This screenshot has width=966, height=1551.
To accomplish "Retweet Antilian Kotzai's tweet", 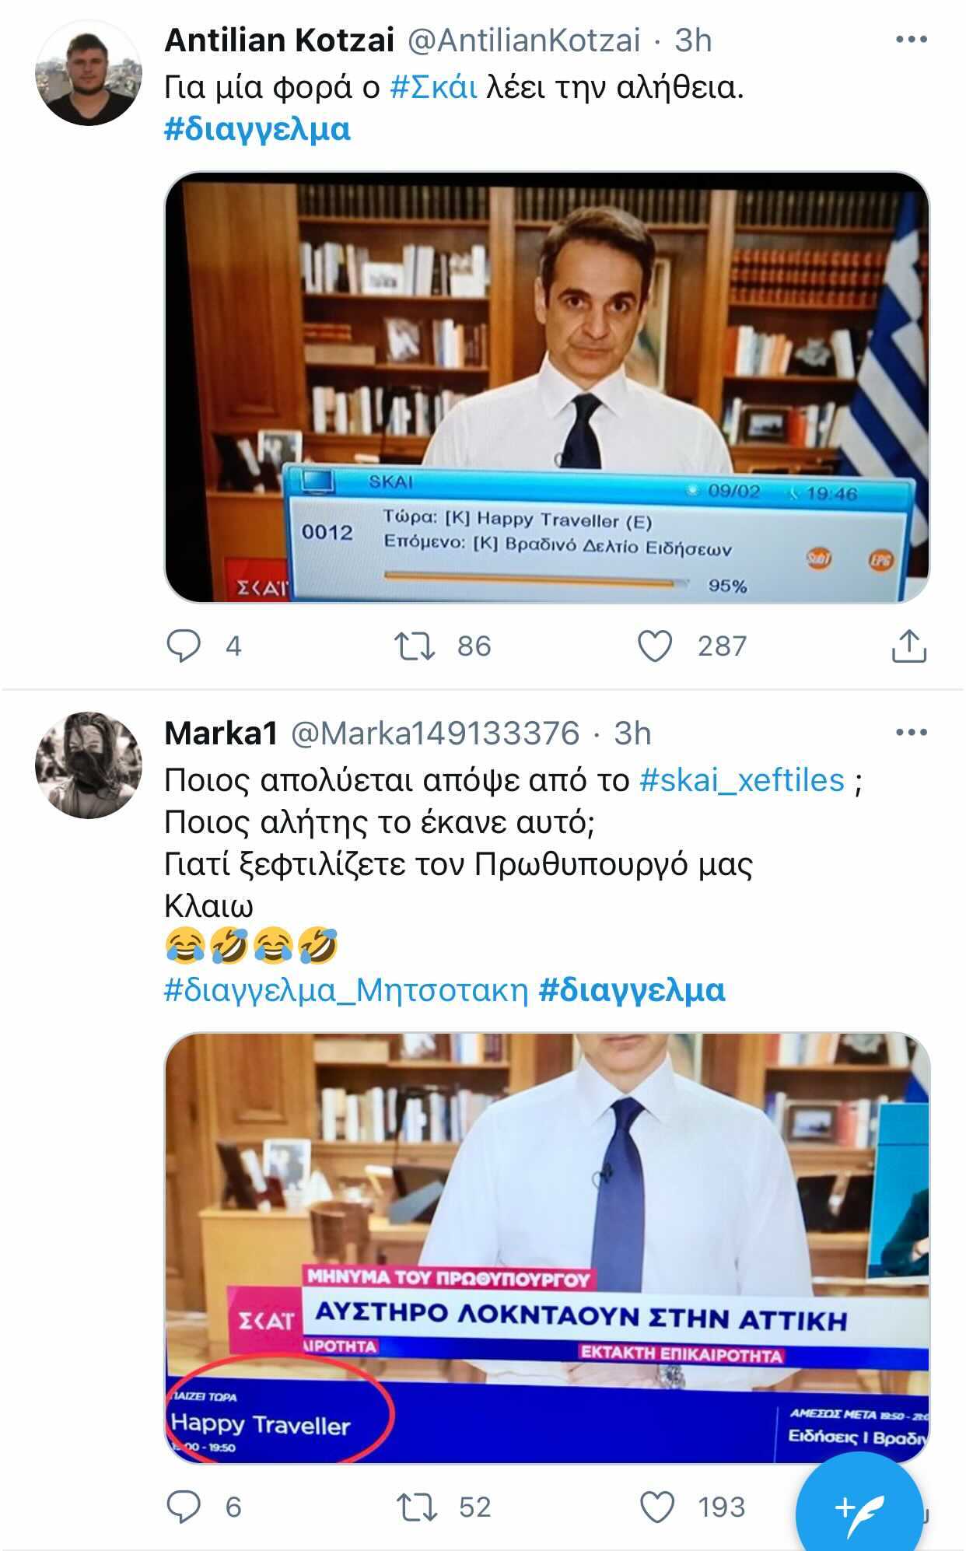I will pos(415,646).
